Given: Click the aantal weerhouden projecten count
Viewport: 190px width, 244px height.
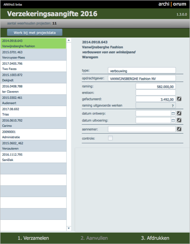Looking at the screenshot, I should [x=54, y=23].
